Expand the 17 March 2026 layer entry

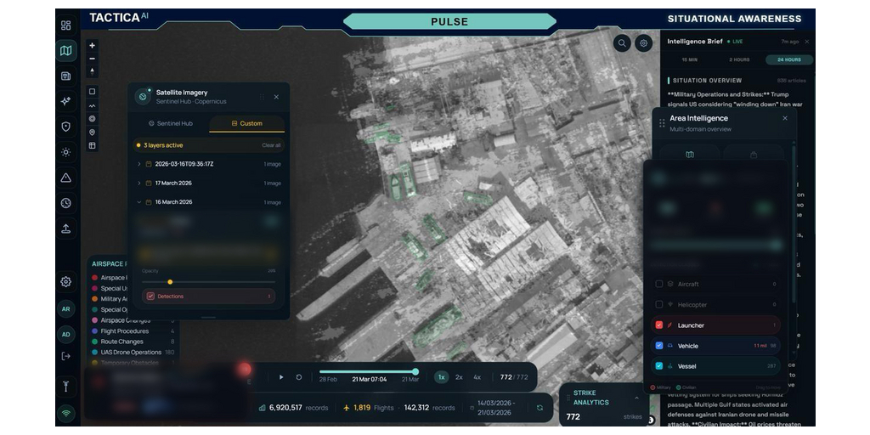139,184
